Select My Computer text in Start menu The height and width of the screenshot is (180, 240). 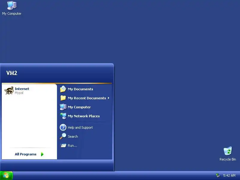tap(79, 107)
